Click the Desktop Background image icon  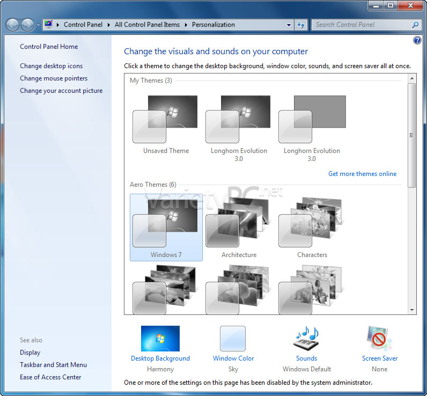160,339
